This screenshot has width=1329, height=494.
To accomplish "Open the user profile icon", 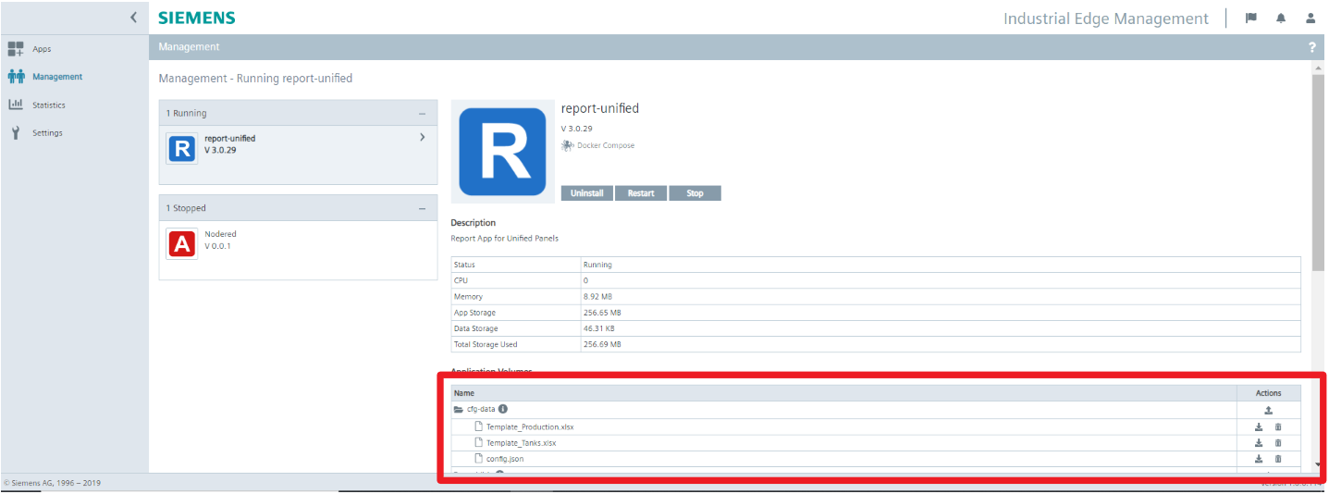I will tap(1311, 18).
